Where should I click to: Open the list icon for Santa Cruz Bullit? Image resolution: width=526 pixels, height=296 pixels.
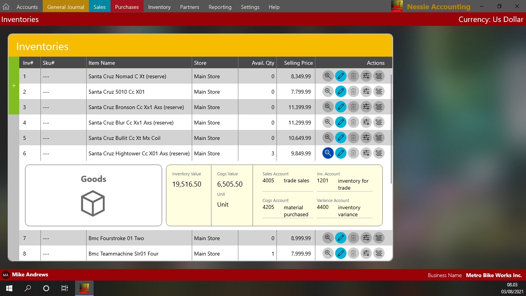pyautogui.click(x=379, y=138)
